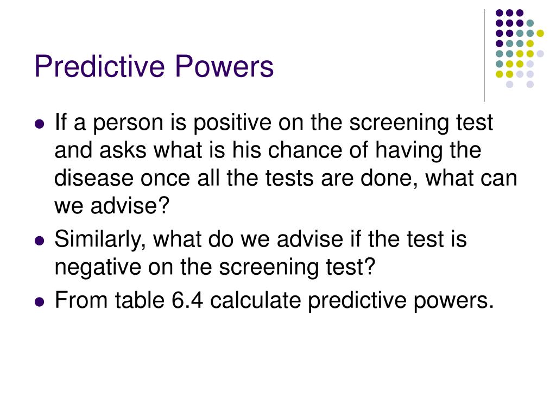Click the top-left purple dot in the dot grid
The width and height of the screenshot is (556, 417).
click(x=500, y=13)
